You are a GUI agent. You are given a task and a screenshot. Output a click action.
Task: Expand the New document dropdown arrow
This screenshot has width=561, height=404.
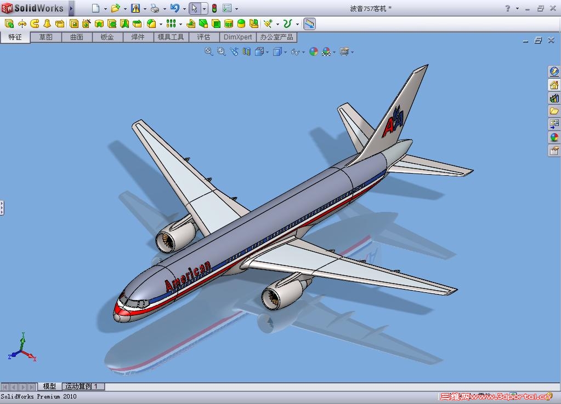coord(105,9)
